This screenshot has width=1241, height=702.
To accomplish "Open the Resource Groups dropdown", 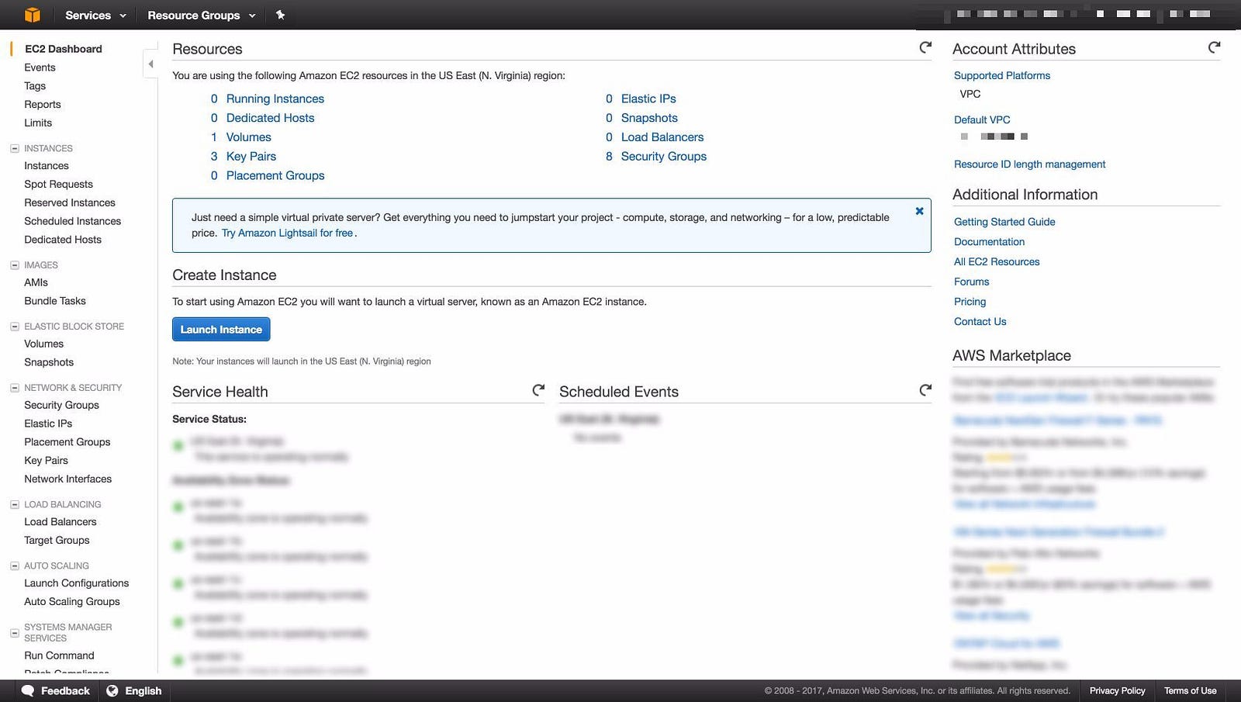I will click(x=202, y=15).
